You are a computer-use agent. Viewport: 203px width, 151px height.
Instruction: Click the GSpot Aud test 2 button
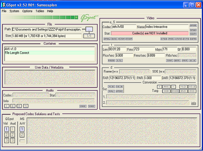[13, 135]
